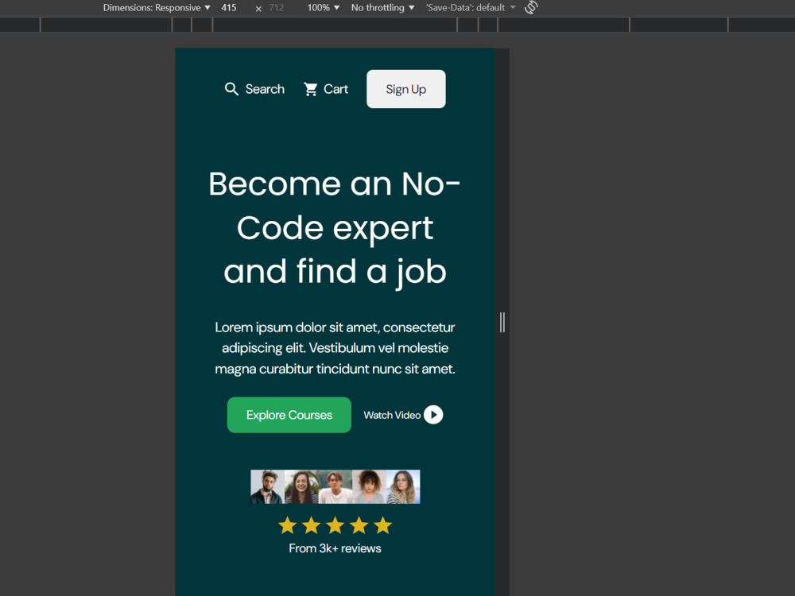Click the last avatar of the blonde woman
Viewport: 795px width, 596px height.
[403, 486]
